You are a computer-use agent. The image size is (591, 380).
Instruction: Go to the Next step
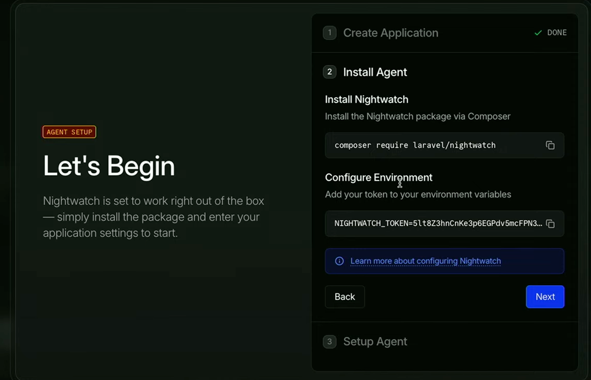point(545,297)
